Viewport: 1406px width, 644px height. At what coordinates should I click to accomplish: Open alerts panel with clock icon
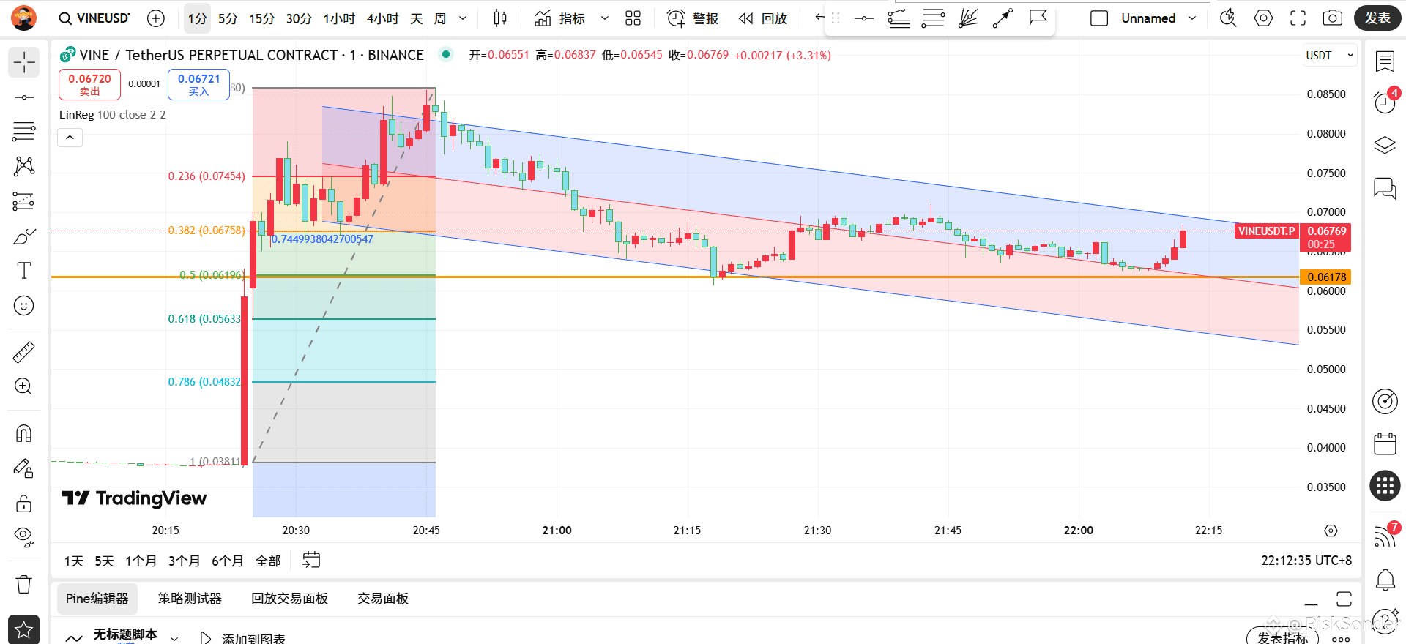[1385, 102]
